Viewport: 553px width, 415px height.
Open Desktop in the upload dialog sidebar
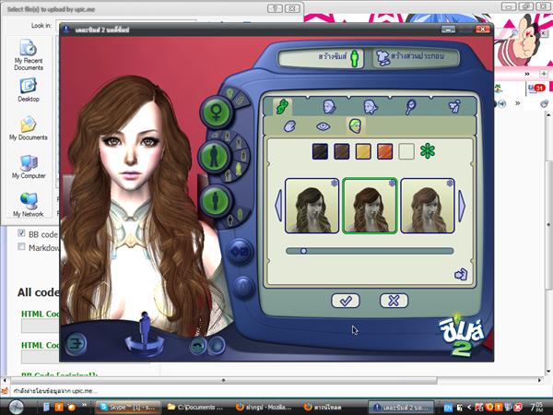(29, 90)
